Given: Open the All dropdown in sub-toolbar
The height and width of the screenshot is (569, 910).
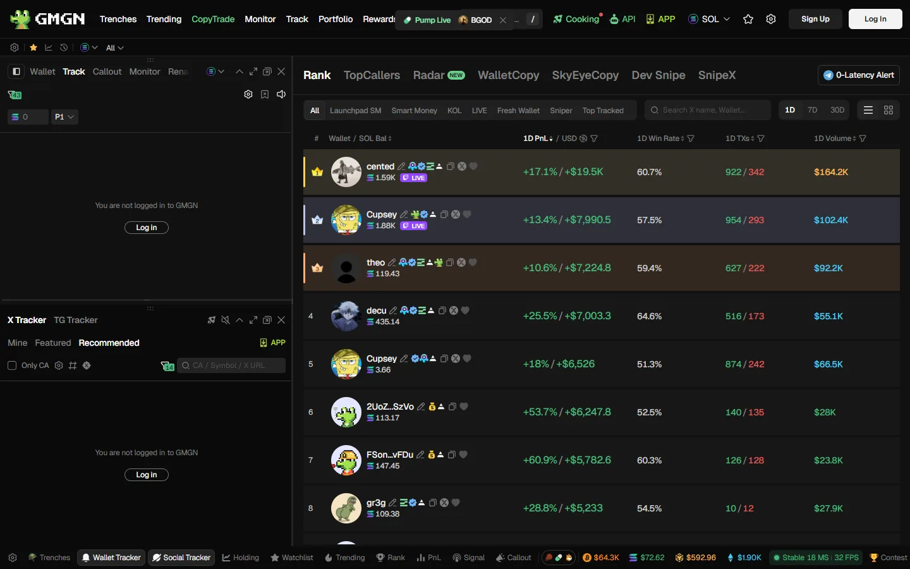Looking at the screenshot, I should 114,47.
